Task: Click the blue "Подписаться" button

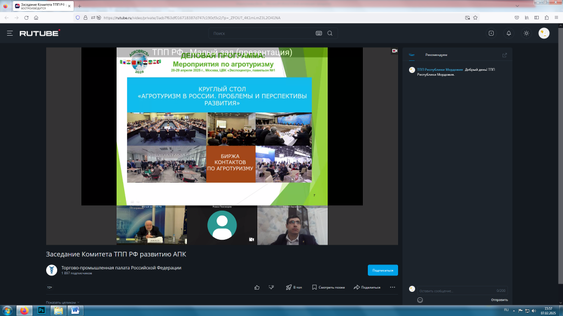Action: point(383,270)
